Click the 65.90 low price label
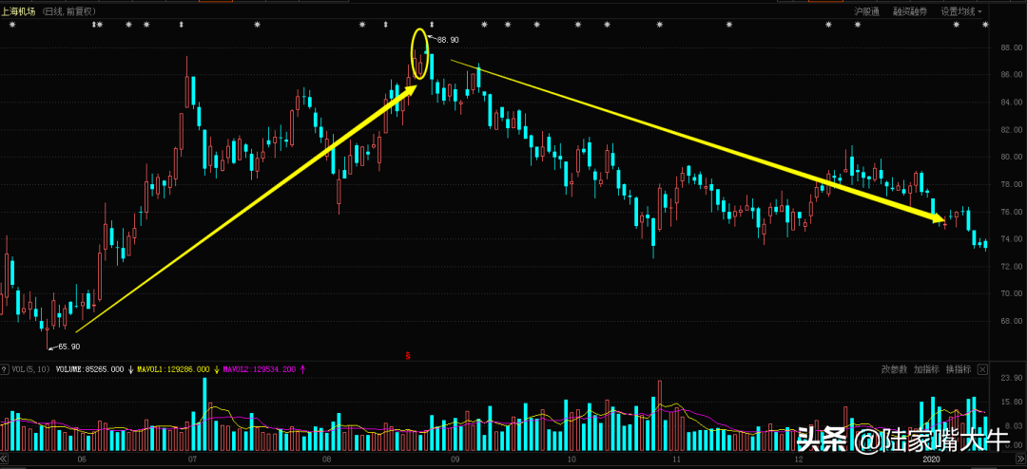The image size is (1027, 469). click(68, 347)
